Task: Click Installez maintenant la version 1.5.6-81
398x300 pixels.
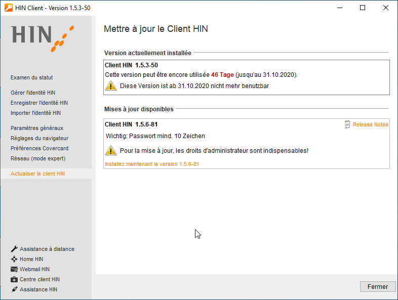Action: pyautogui.click(x=152, y=164)
